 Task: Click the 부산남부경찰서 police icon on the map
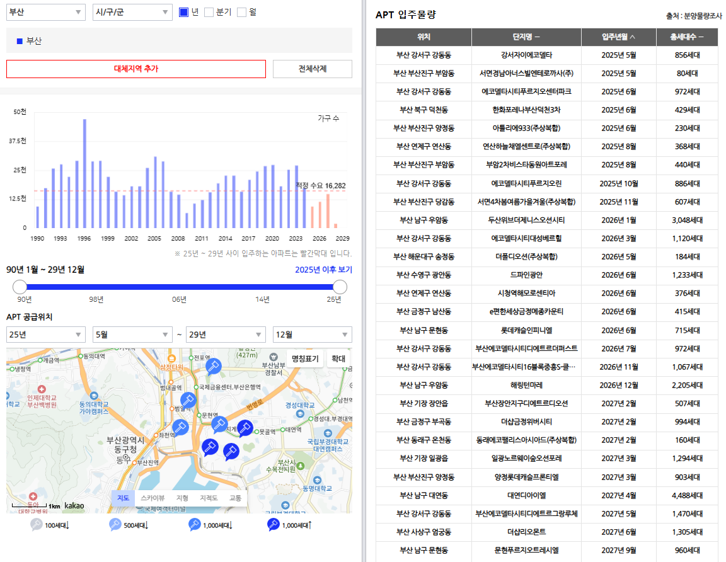(274, 357)
